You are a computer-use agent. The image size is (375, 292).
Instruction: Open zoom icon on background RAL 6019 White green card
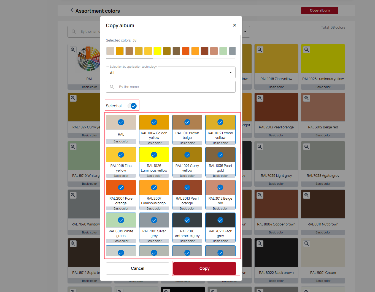(x=73, y=147)
